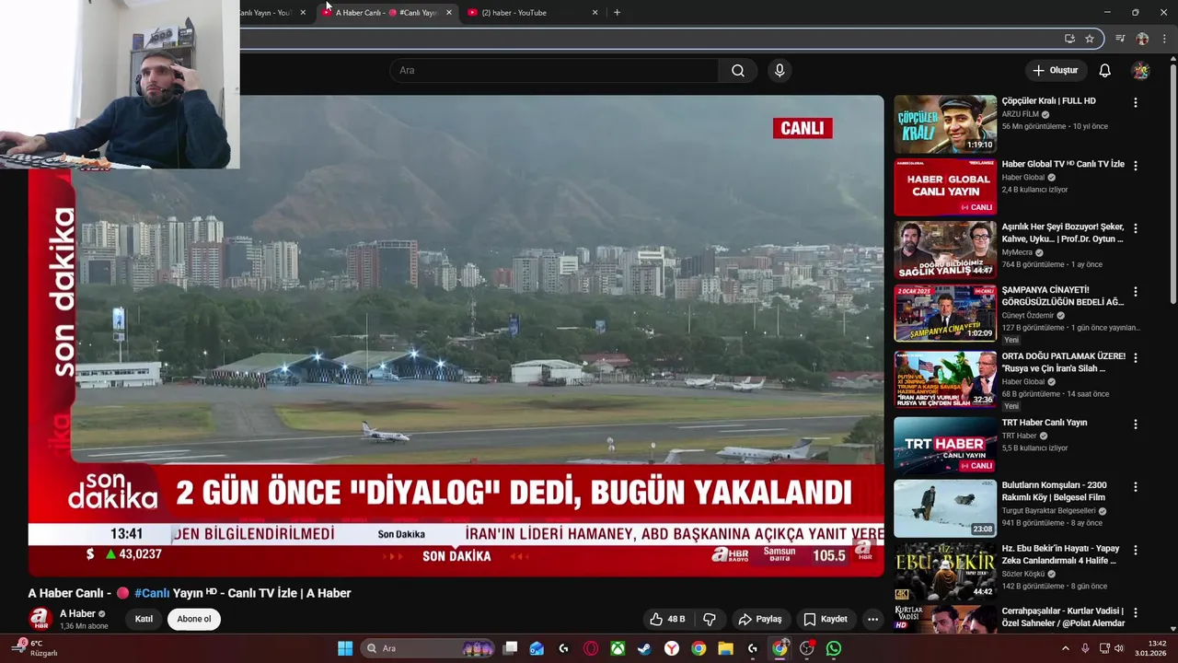Open the Şampanya Cinayeti video thumbnail
The height and width of the screenshot is (663, 1178).
(945, 313)
